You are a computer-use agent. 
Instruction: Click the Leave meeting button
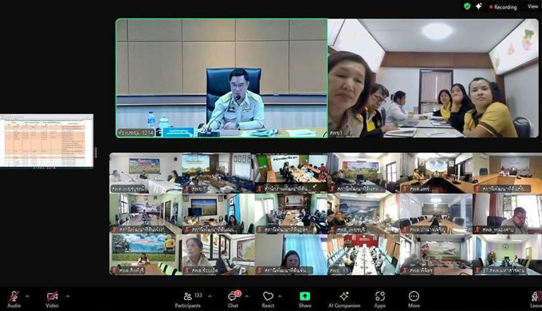535,298
